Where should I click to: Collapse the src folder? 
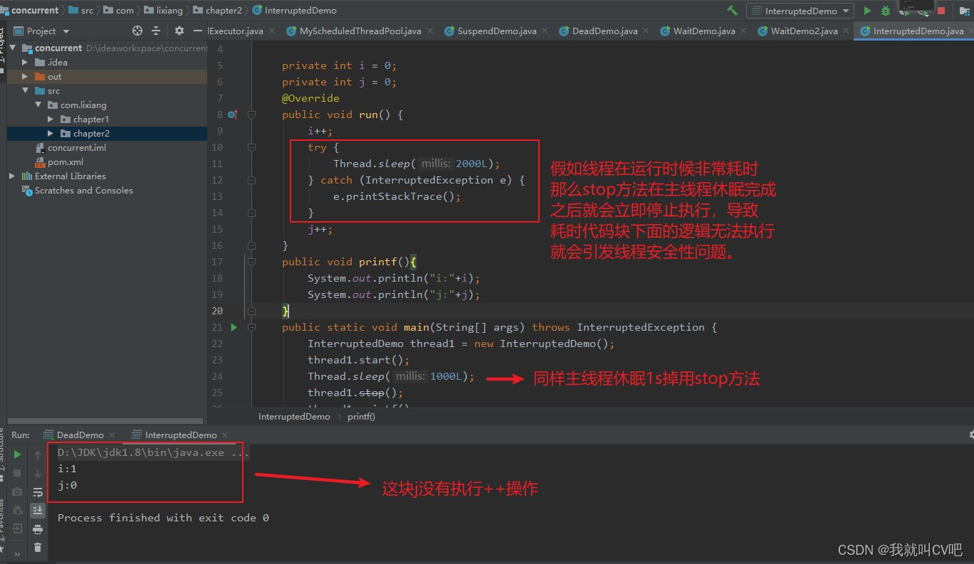26,91
